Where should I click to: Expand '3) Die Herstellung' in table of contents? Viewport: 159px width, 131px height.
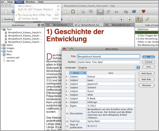point(137,39)
